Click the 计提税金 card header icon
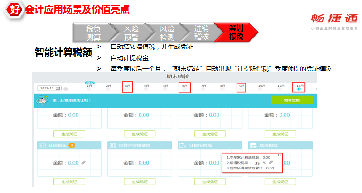Screen dimensions: 362x193 point(41,146)
